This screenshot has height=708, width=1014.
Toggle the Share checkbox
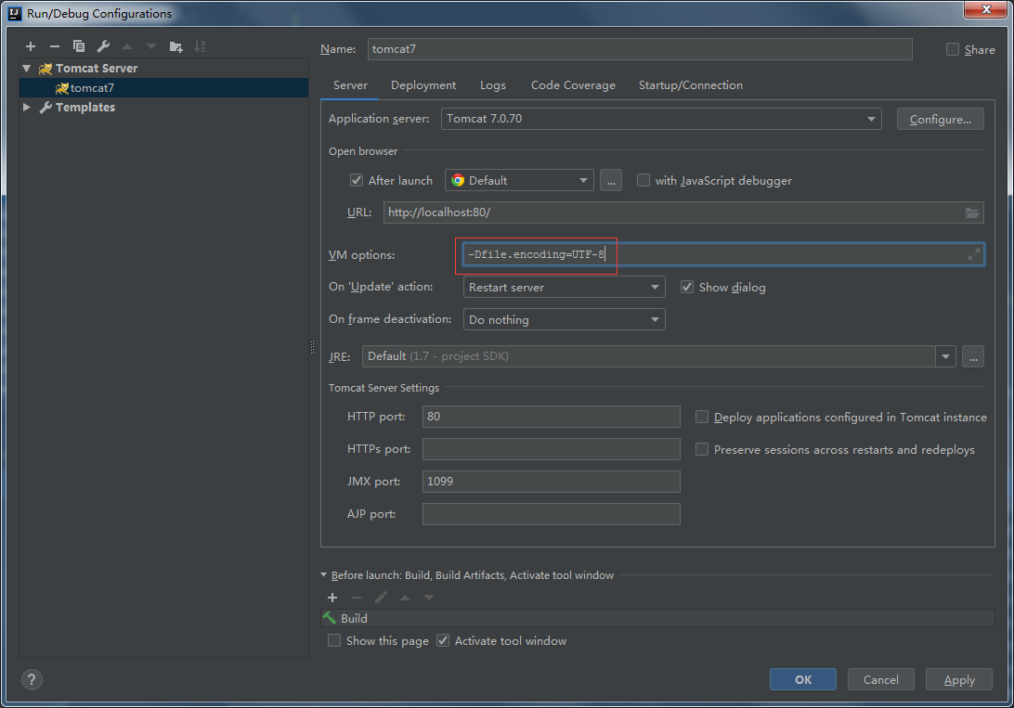(x=953, y=50)
